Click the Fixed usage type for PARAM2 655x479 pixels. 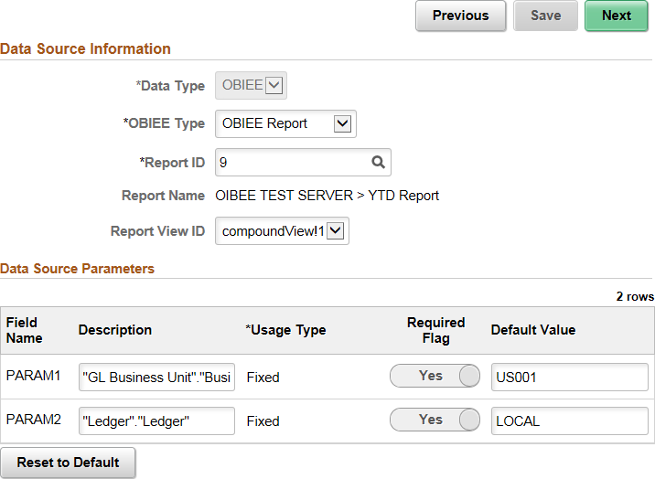263,421
